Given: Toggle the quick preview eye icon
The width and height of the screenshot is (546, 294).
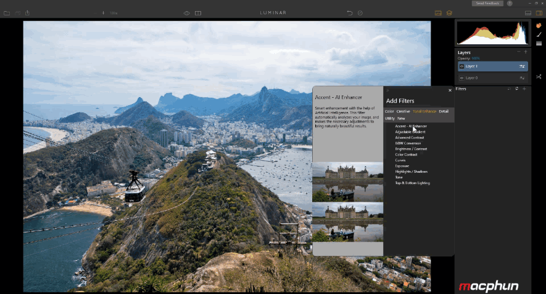Looking at the screenshot, I should 187,13.
